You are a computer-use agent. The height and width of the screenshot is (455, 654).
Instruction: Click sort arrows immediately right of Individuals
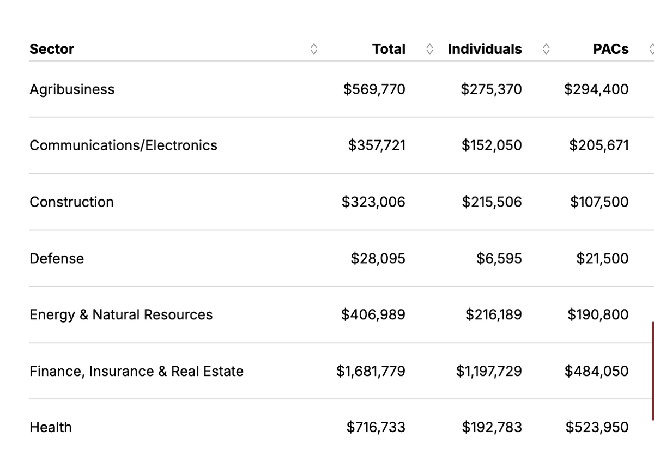(546, 50)
